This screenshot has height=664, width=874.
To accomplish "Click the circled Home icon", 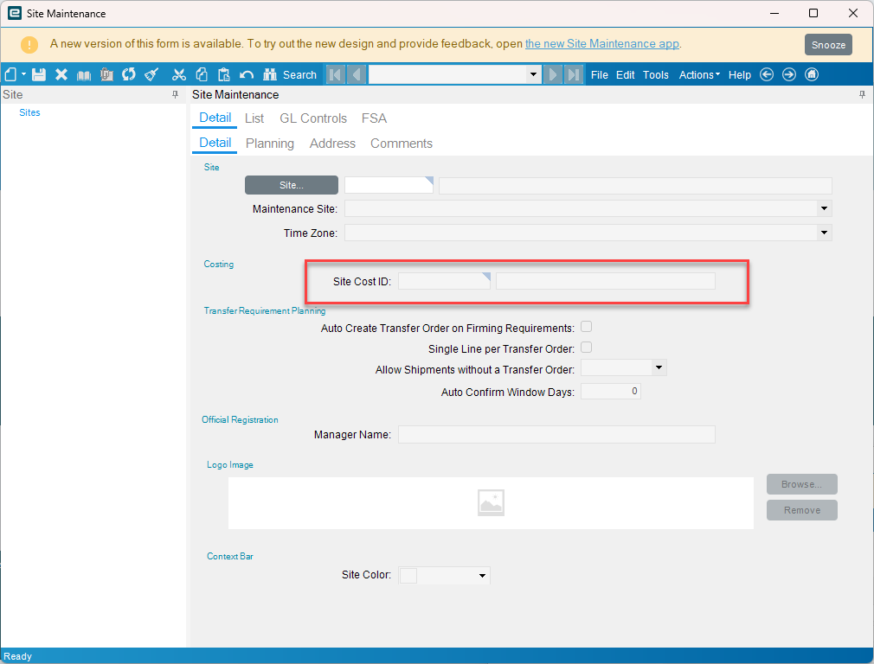I will coord(813,74).
